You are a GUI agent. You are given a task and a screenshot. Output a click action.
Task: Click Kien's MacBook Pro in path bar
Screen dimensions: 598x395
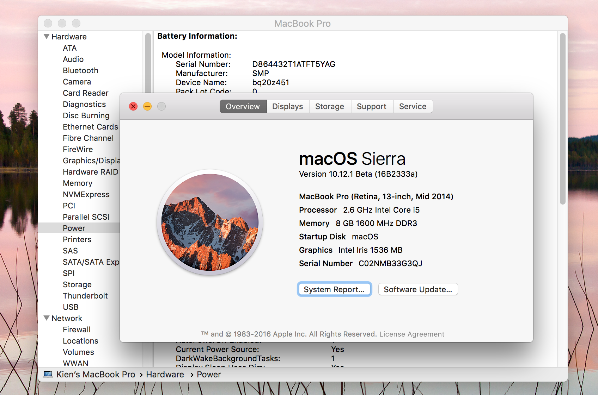(x=96, y=375)
